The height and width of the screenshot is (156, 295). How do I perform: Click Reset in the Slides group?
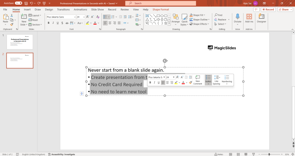[33, 20]
